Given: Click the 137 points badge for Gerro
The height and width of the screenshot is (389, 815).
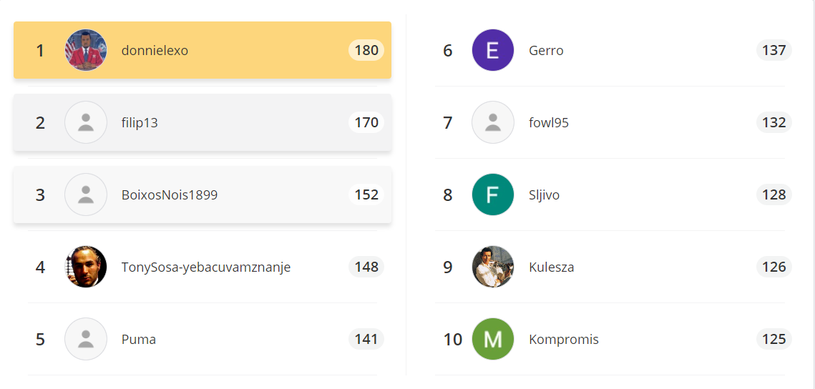Looking at the screenshot, I should pos(774,50).
